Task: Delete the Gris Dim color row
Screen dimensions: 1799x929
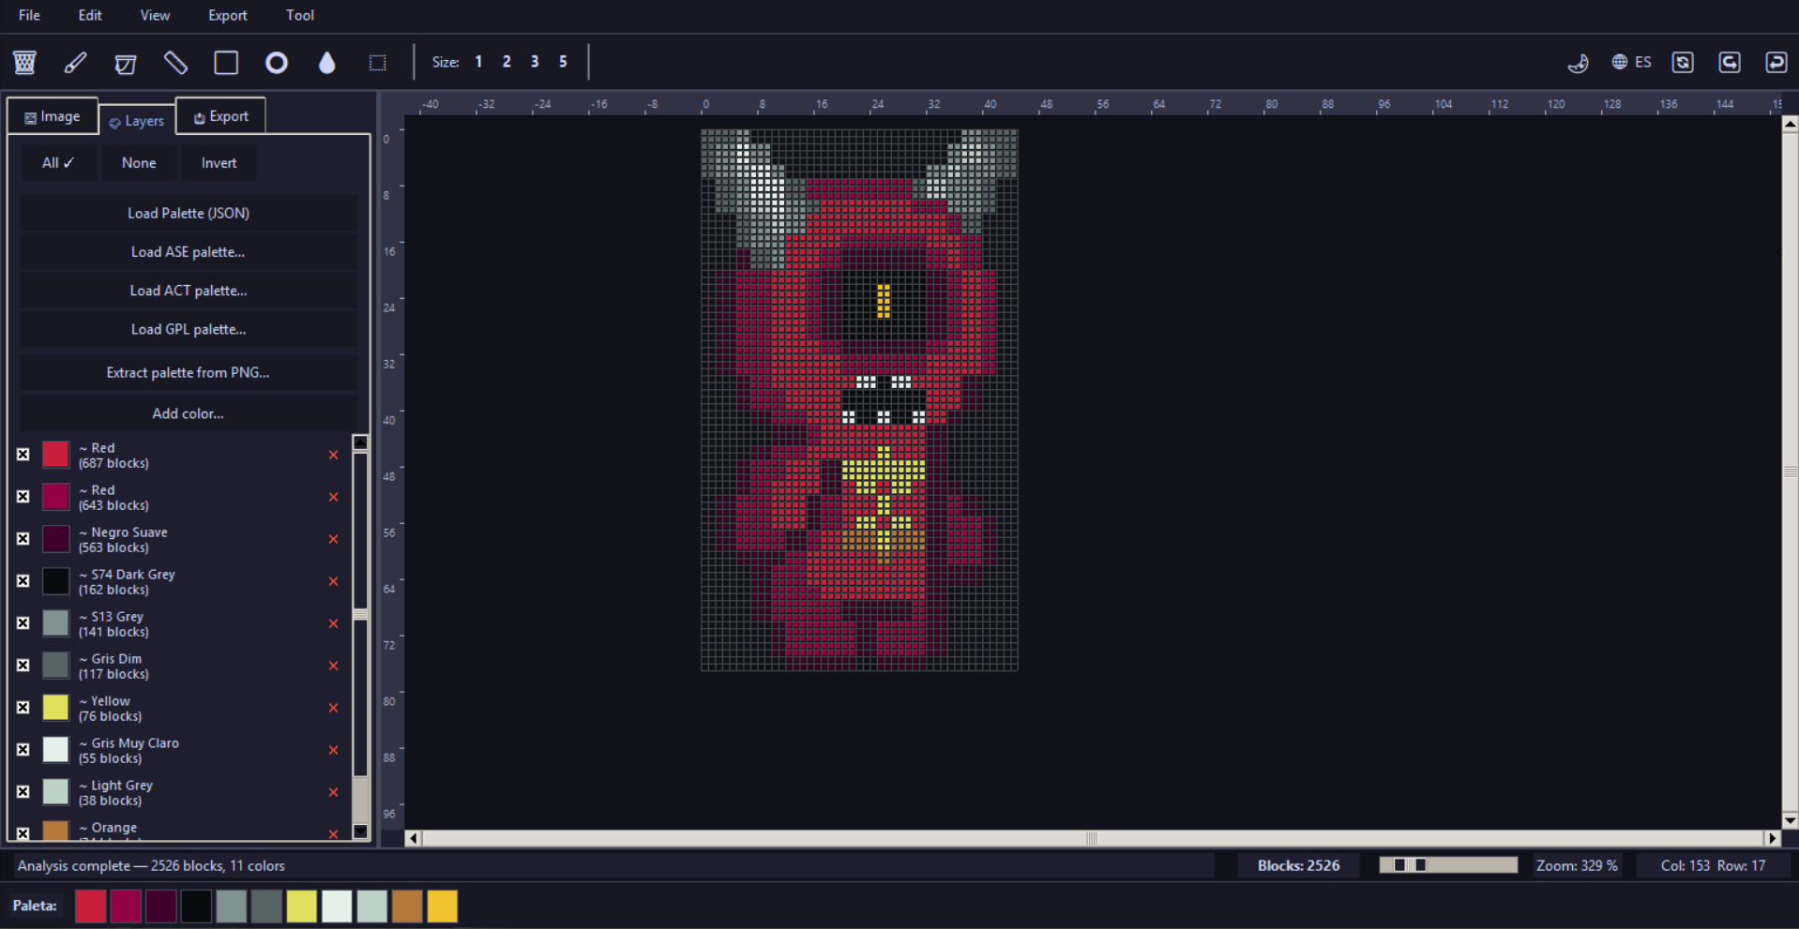Action: click(x=333, y=666)
